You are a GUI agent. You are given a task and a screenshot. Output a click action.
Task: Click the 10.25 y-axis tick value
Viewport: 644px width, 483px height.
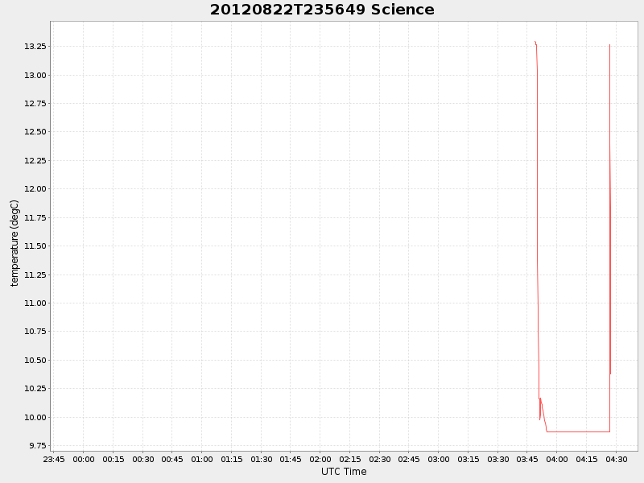(35, 389)
